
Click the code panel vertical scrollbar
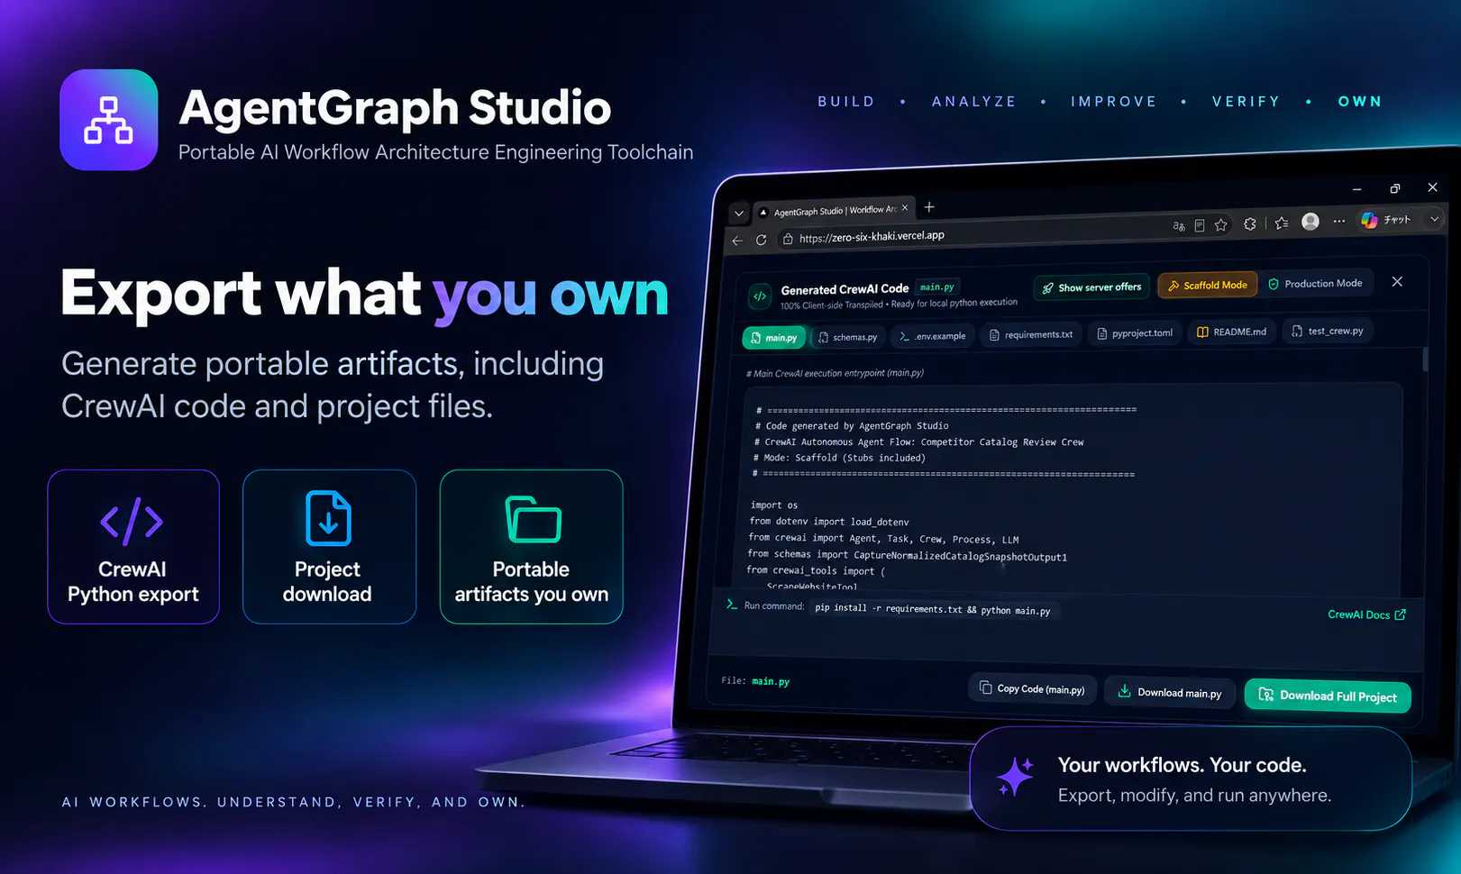tap(1425, 360)
